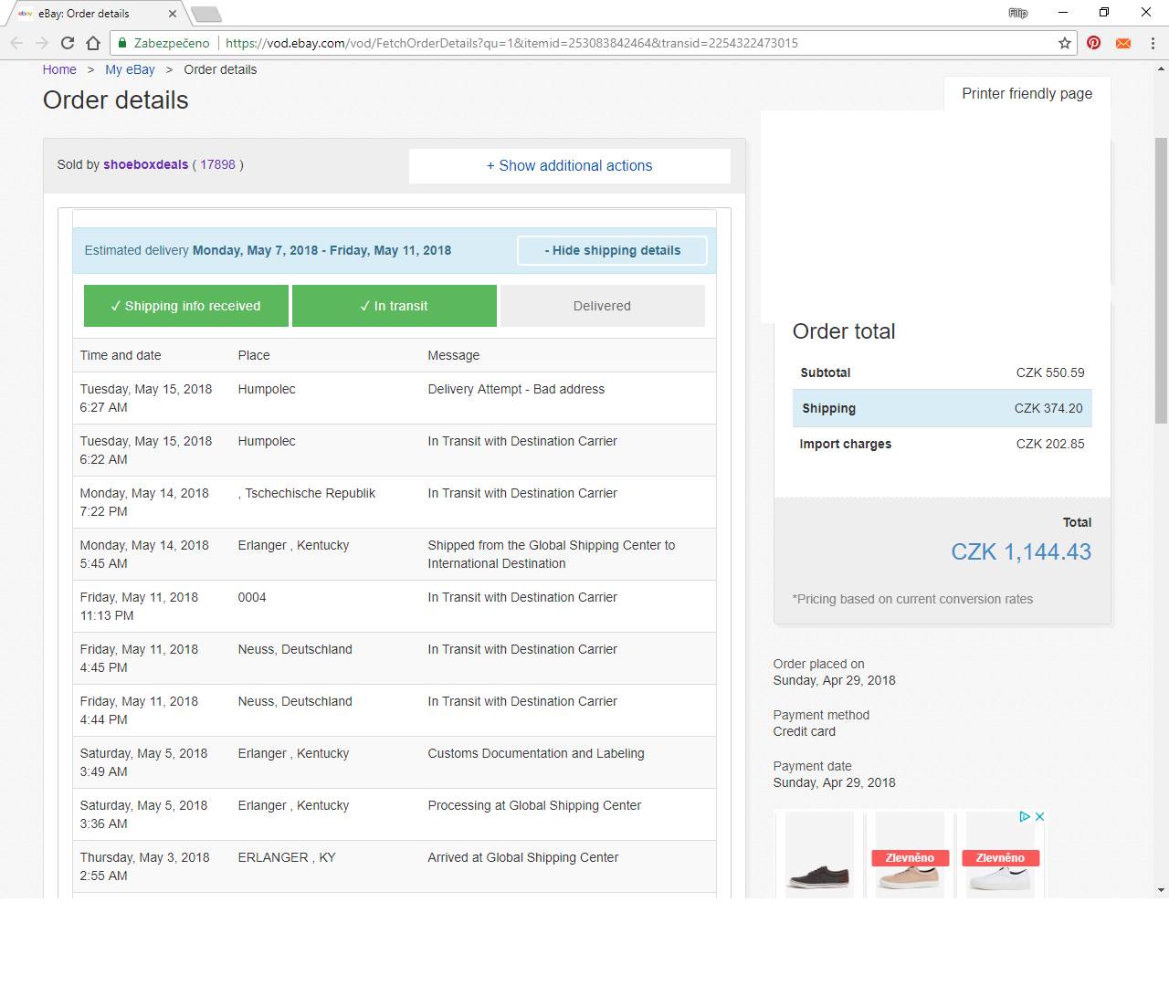The height and width of the screenshot is (986, 1169).
Task: Click Import charges CZK 202.85 amount
Action: [1050, 444]
